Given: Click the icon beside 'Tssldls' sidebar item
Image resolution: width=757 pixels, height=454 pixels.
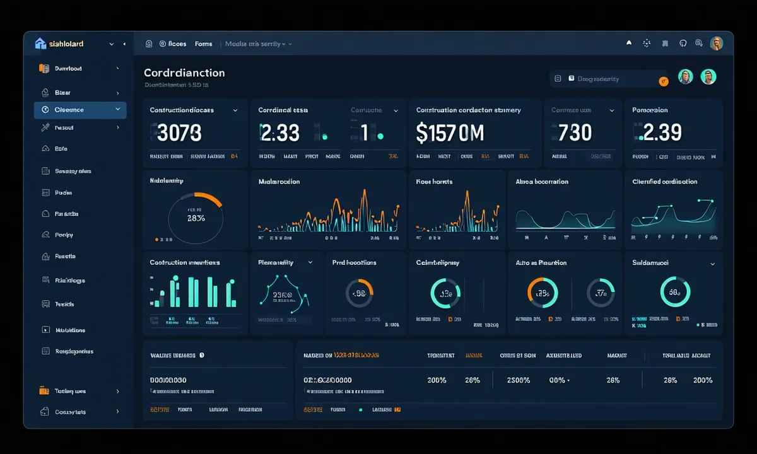Looking at the screenshot, I should coord(45,304).
